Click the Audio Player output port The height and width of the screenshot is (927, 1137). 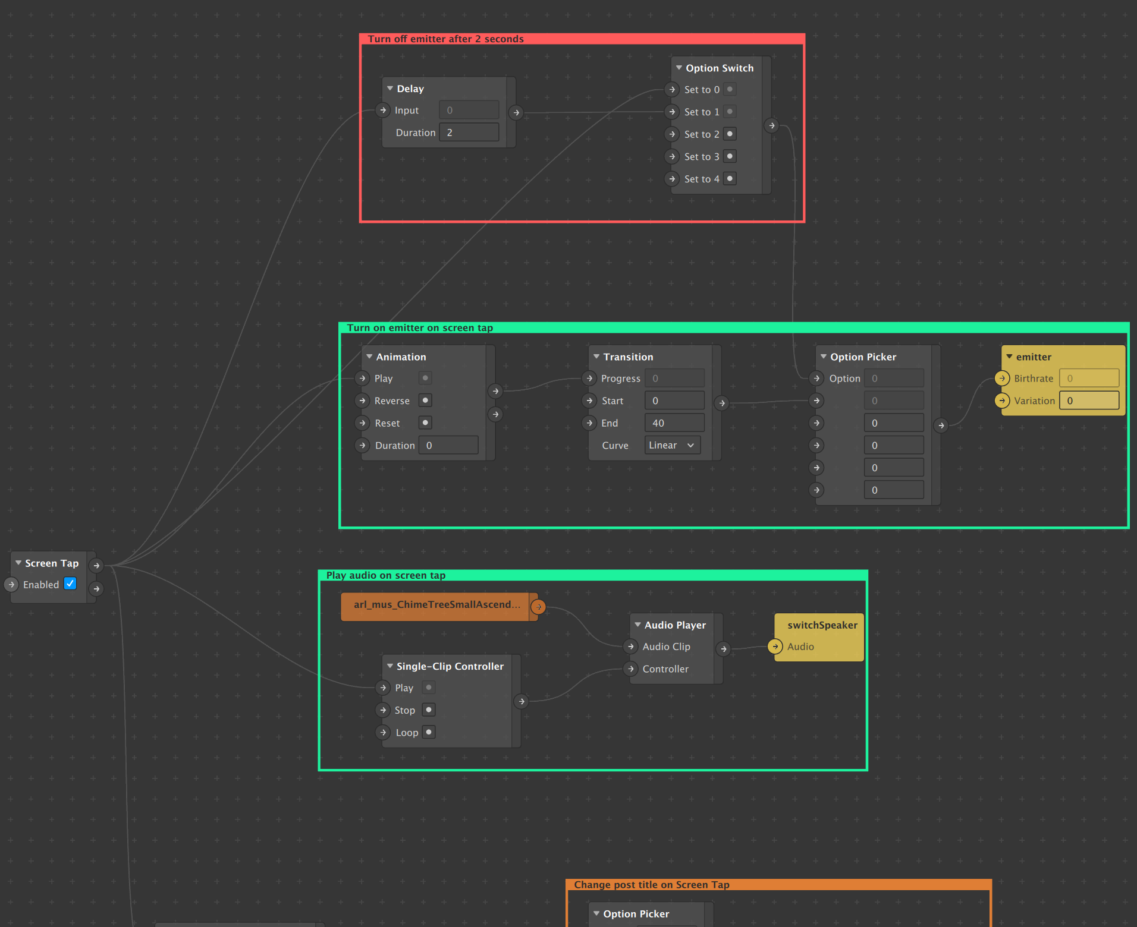[x=723, y=649]
